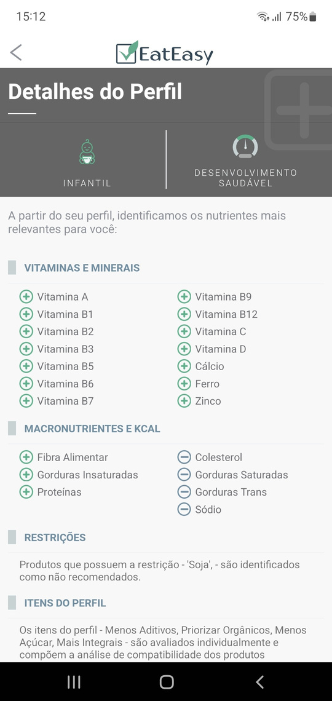Tap the plus icon beside Fibra Alimentar
332x701 pixels.
[x=26, y=457]
